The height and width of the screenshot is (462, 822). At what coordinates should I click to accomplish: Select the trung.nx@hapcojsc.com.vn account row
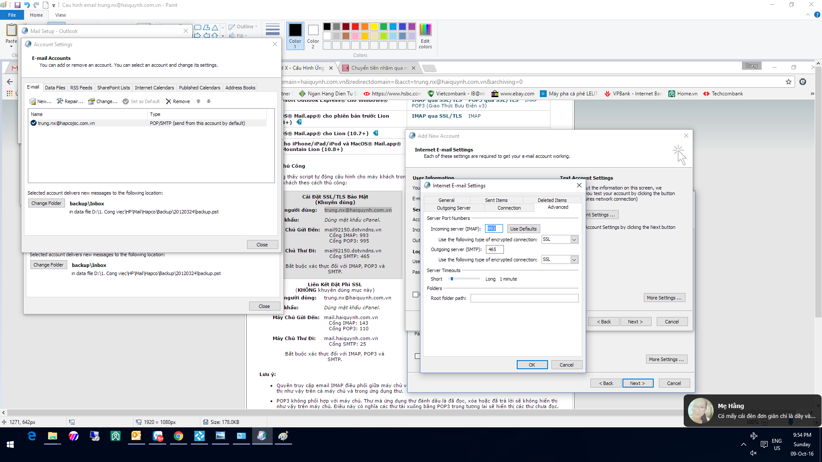(x=148, y=123)
